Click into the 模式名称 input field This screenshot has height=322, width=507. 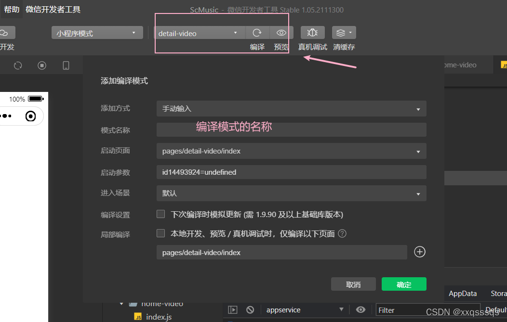click(291, 129)
